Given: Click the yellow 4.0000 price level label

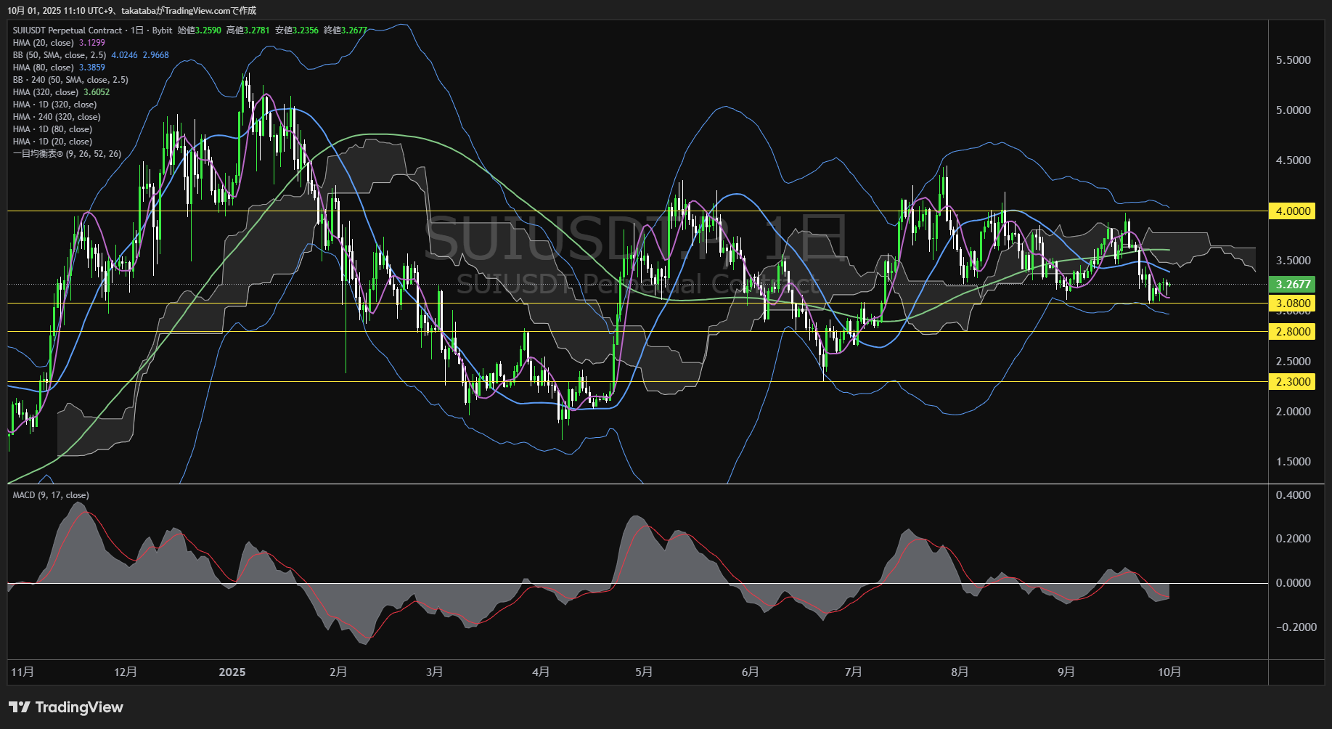Looking at the screenshot, I should pos(1293,211).
